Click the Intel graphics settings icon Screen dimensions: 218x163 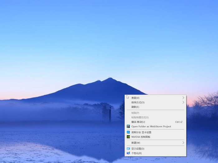point(128,132)
